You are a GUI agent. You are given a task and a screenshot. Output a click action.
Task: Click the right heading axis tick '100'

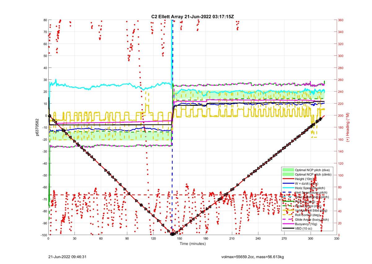coord(341,175)
